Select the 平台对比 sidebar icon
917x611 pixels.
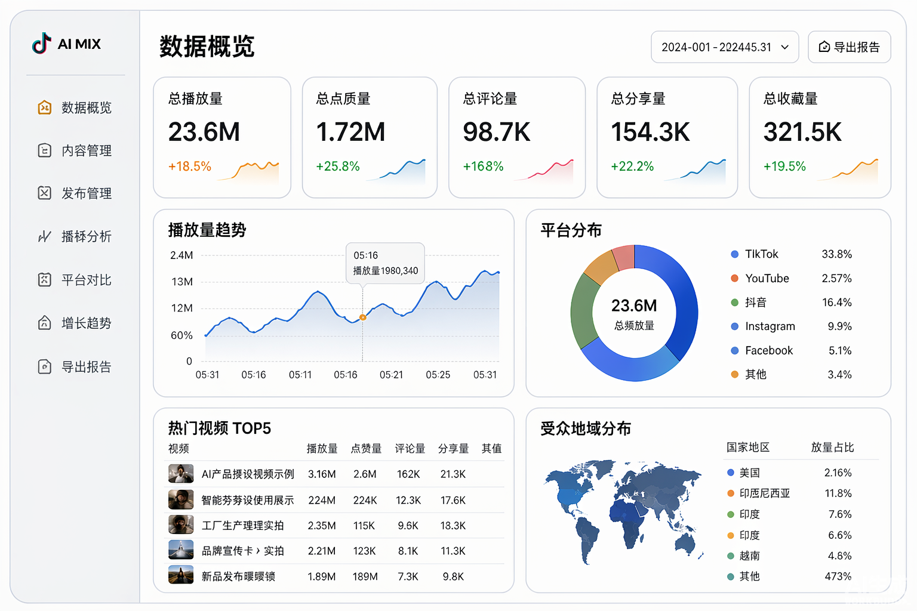point(45,280)
